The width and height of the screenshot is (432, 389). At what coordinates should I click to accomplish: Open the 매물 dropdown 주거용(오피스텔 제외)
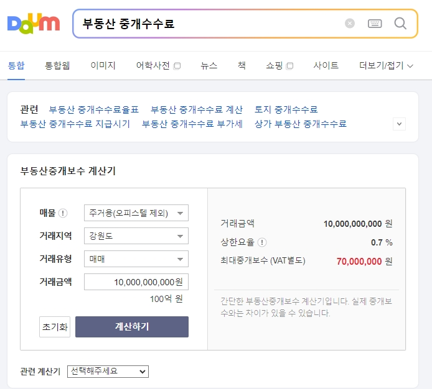(136, 213)
